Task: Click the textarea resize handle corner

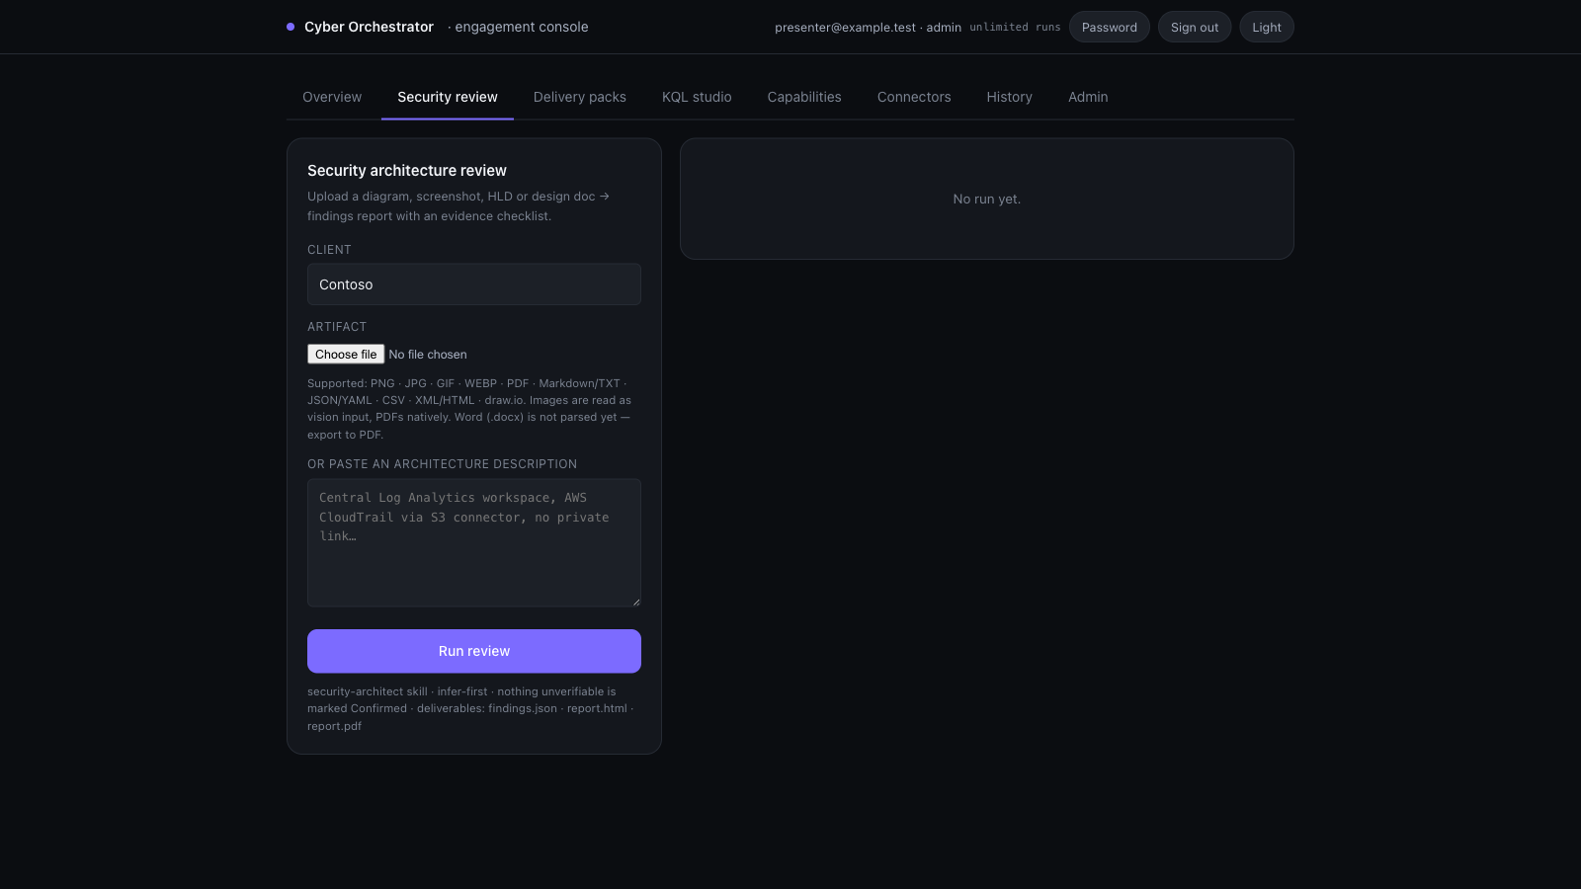Action: pyautogui.click(x=635, y=601)
